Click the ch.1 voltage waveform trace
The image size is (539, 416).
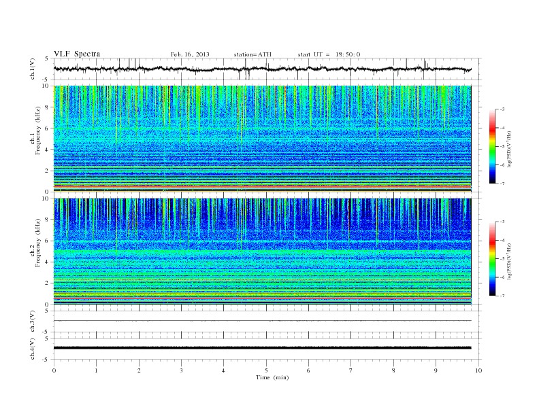coord(262,69)
